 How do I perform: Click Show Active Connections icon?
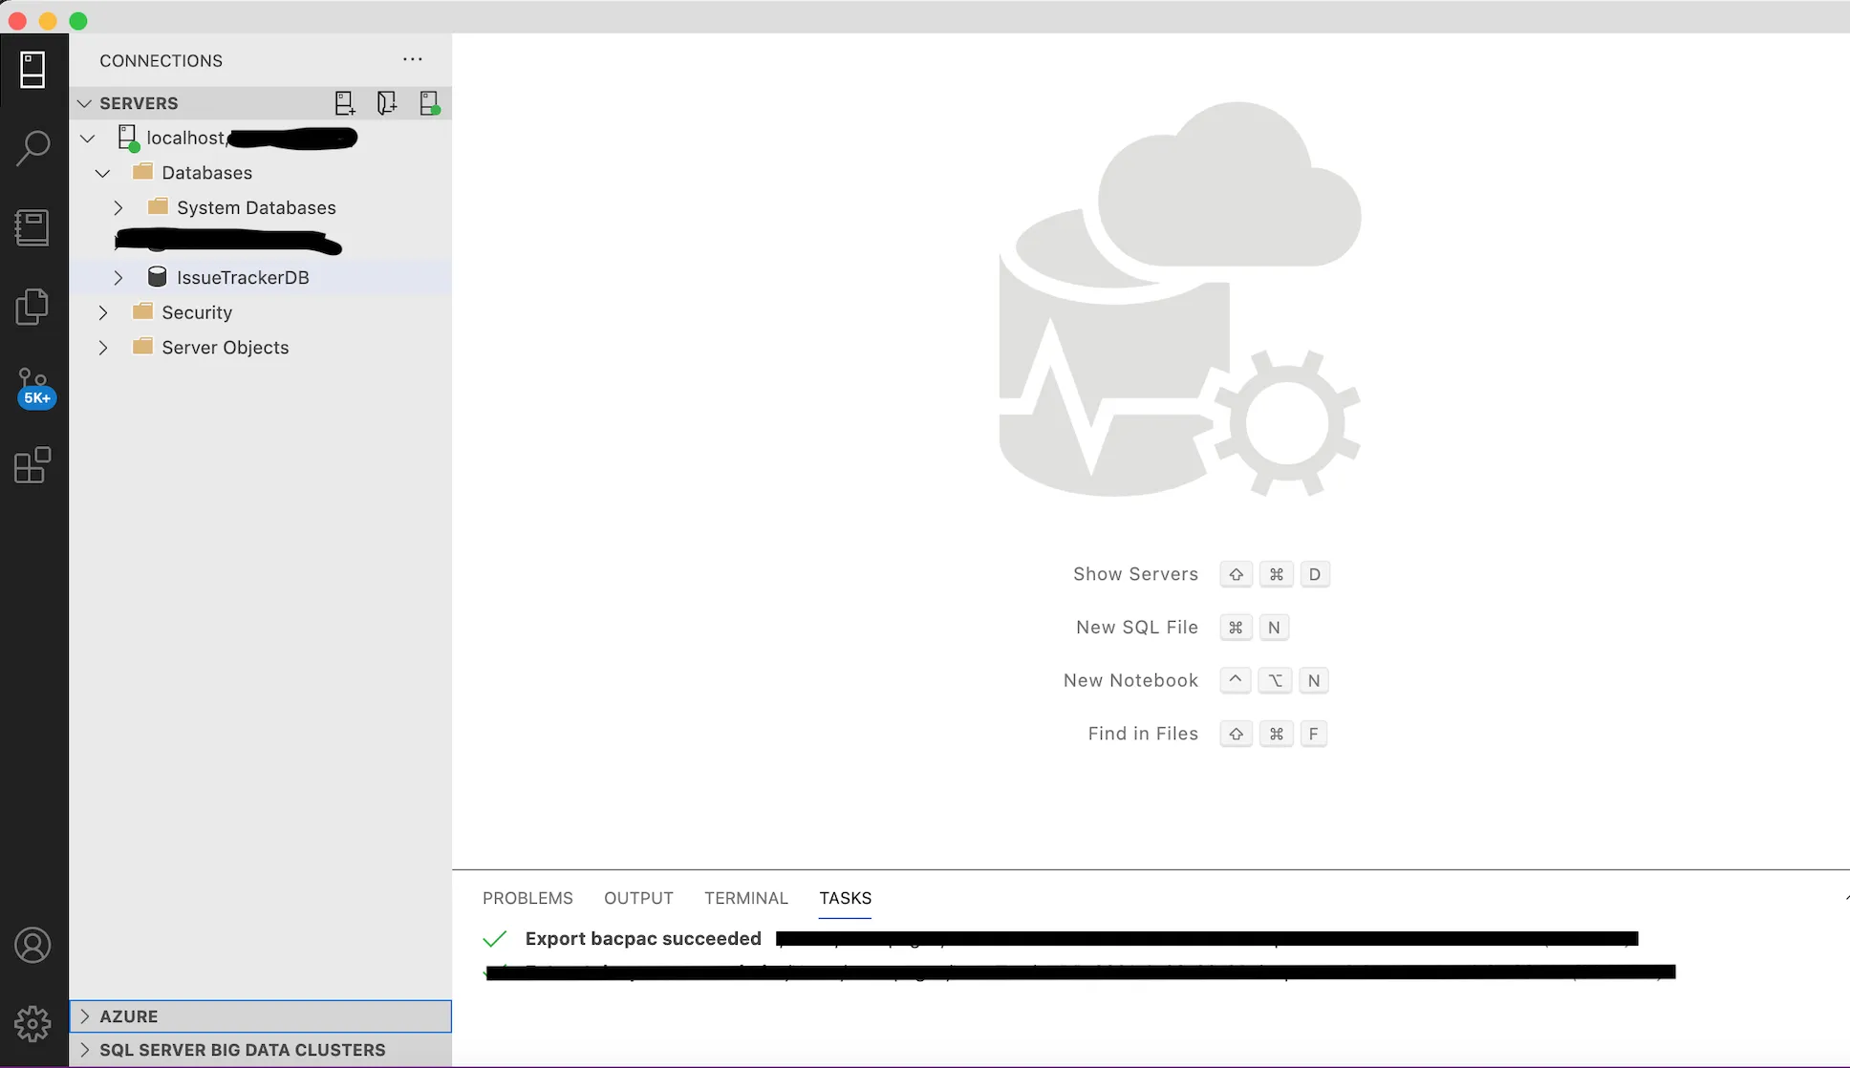[429, 103]
